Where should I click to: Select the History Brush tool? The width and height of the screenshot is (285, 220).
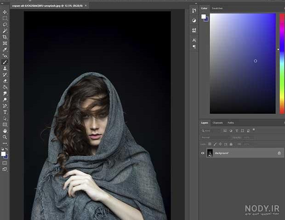(x=5, y=75)
